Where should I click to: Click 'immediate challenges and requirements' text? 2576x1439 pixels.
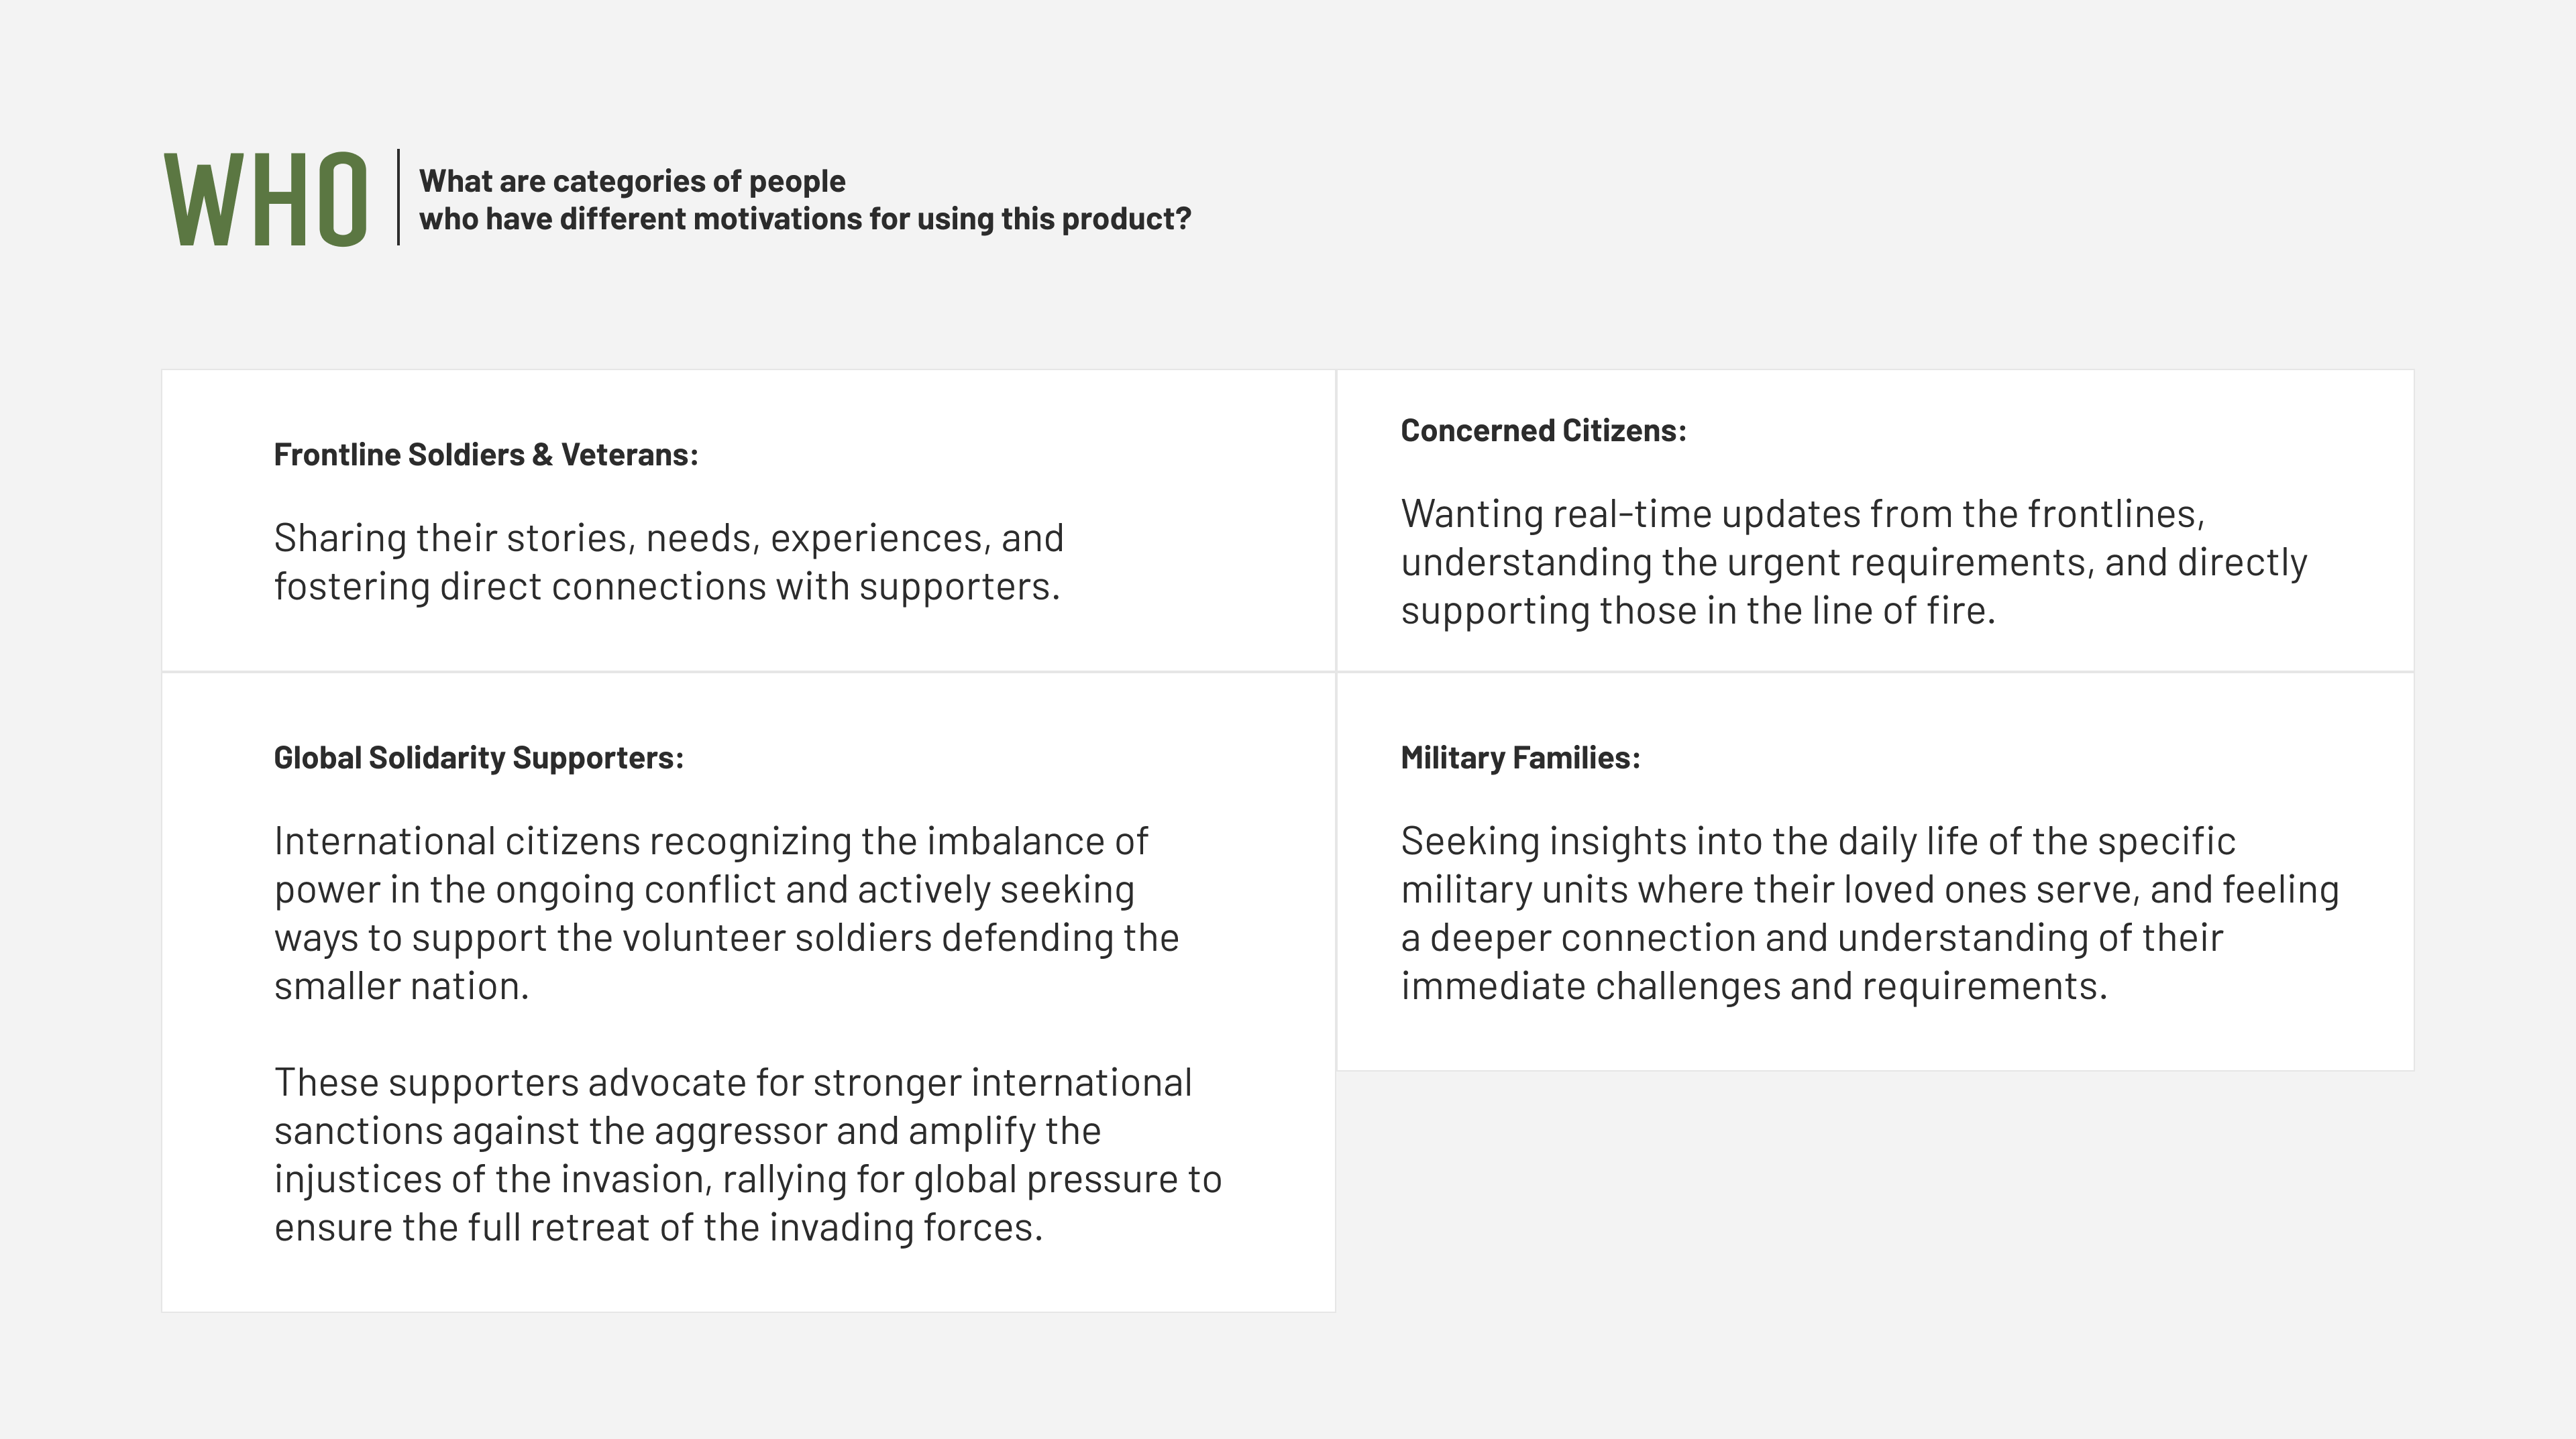tap(1753, 986)
